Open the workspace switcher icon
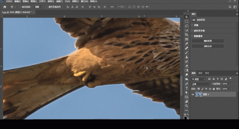Viewport: 239px width, 129px height. click(235, 7)
